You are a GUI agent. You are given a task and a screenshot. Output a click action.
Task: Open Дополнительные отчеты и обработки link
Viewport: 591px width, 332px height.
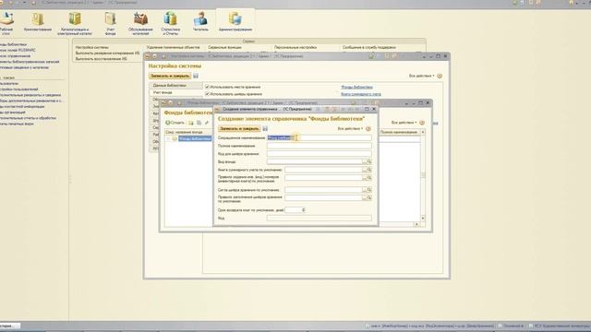click(x=28, y=118)
